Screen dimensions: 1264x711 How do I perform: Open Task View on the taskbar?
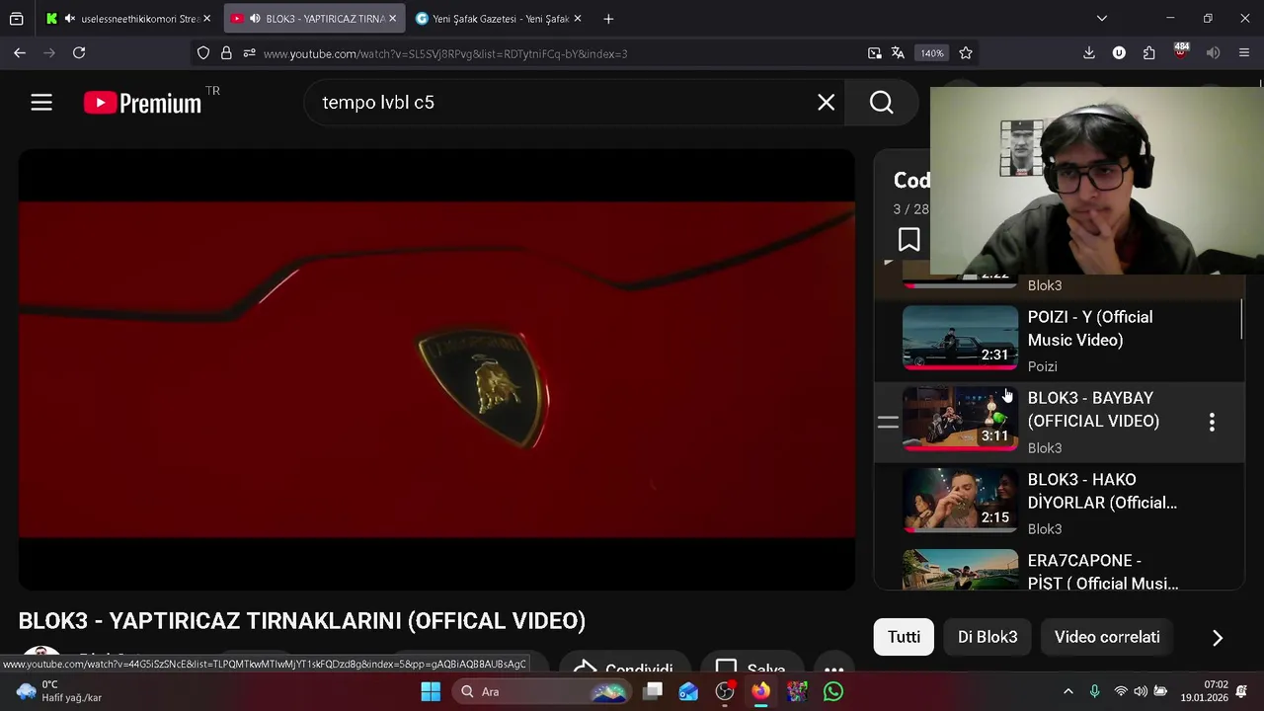653,691
